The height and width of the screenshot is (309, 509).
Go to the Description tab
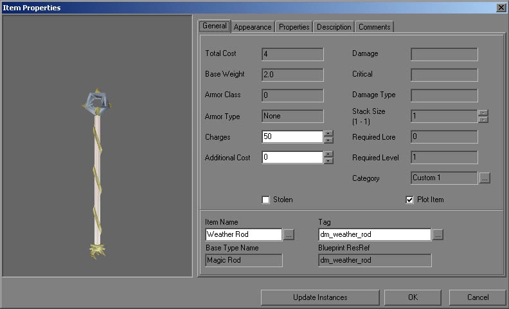click(334, 27)
